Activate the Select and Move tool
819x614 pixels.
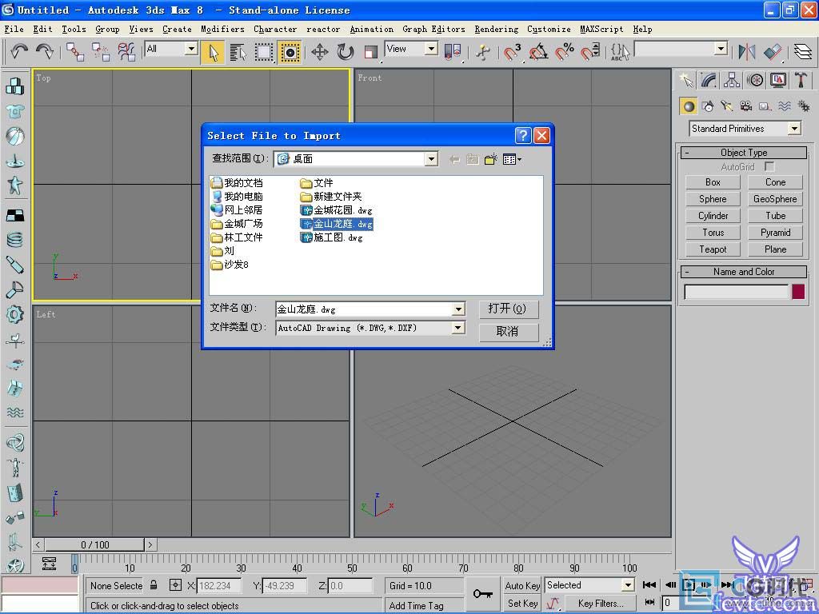point(320,52)
